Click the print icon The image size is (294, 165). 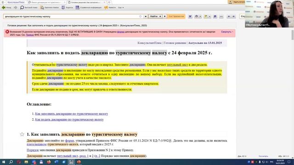point(196,16)
